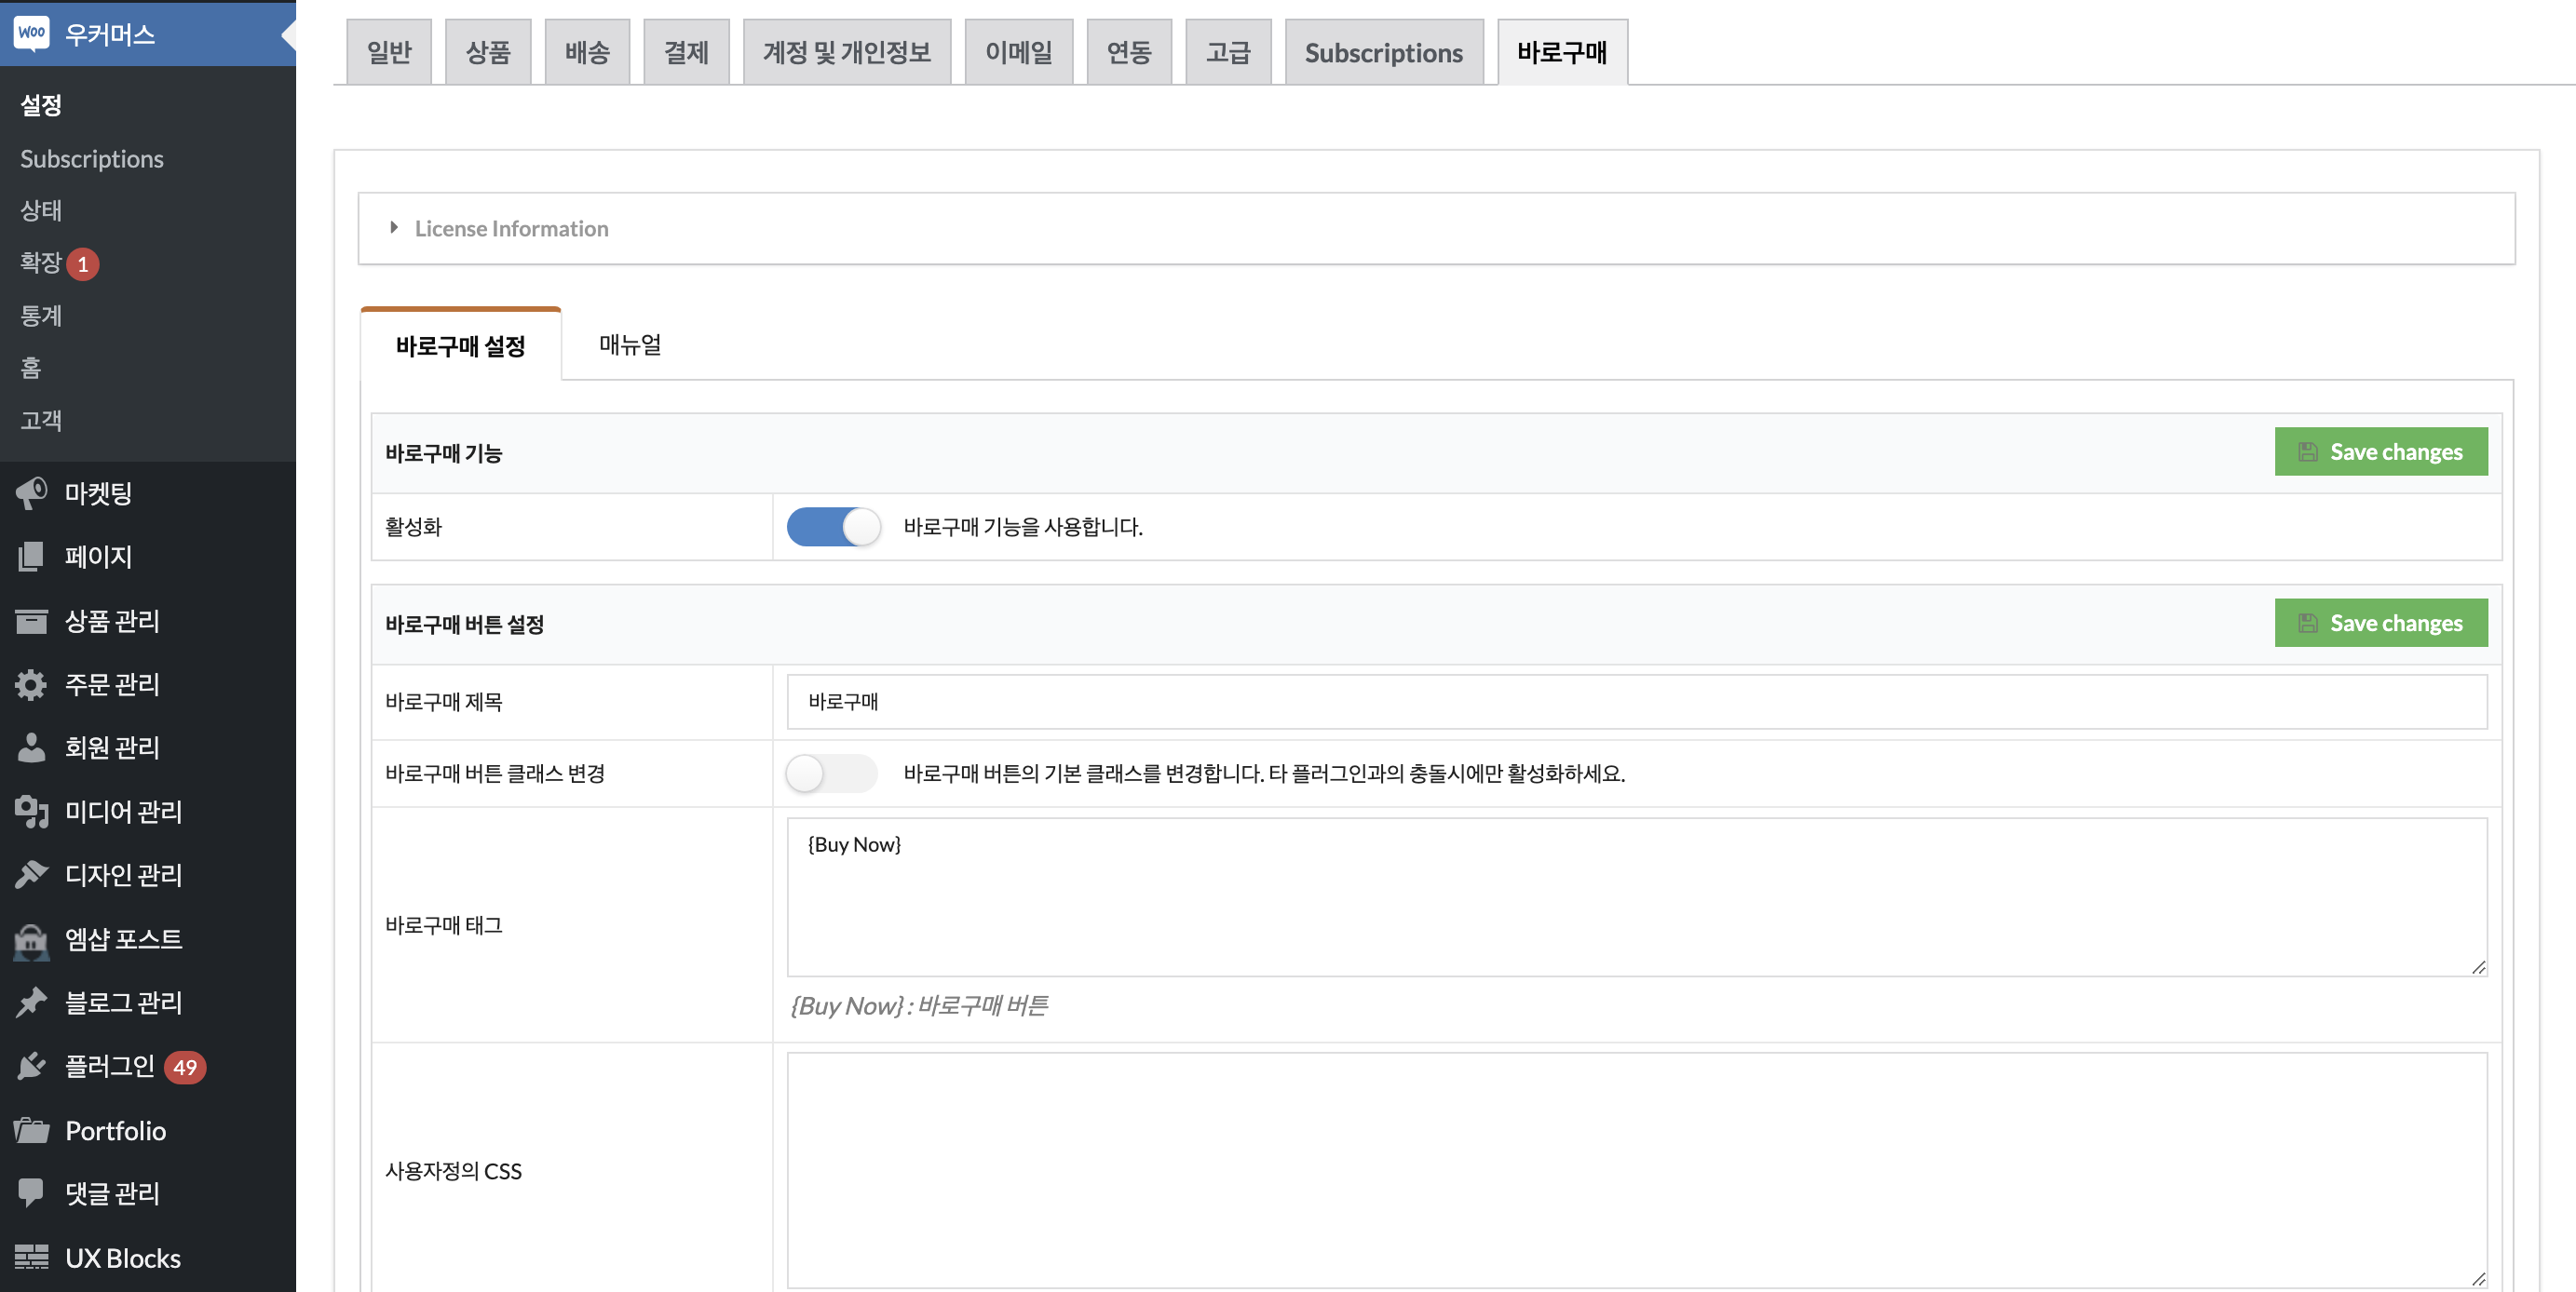
Task: Open the 매뉴얼 tab
Action: click(x=630, y=344)
